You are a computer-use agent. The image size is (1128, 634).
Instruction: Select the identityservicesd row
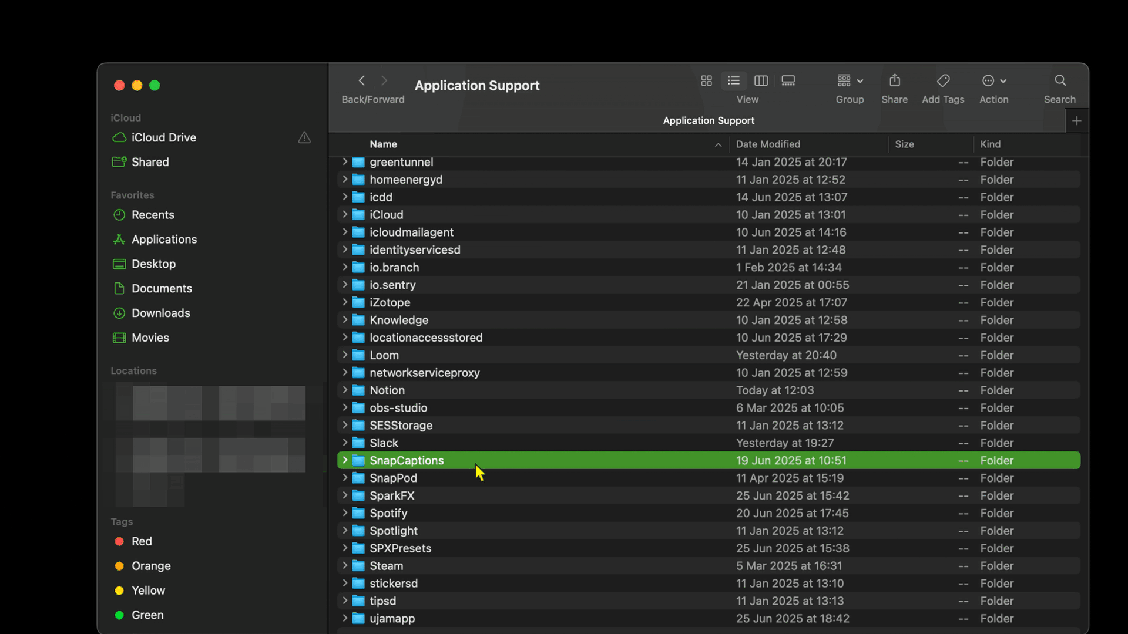pyautogui.click(x=709, y=250)
